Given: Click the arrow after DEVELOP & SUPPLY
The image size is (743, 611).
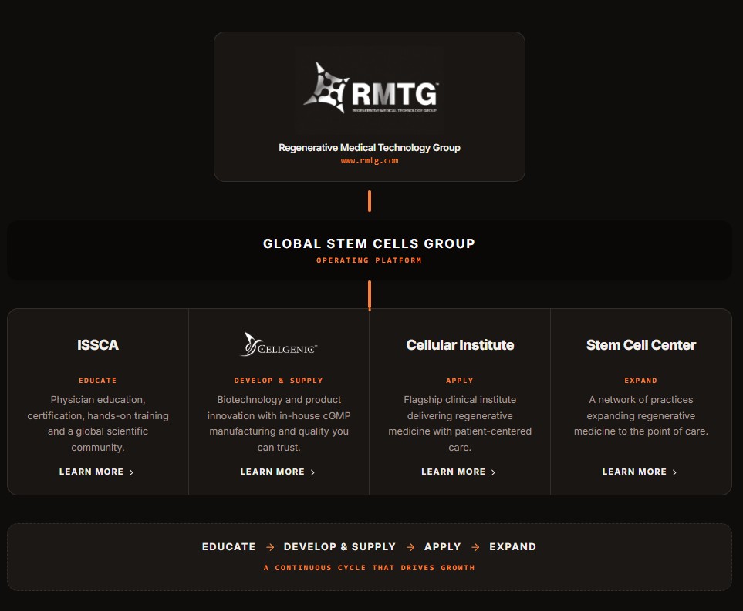Looking at the screenshot, I should tap(410, 547).
